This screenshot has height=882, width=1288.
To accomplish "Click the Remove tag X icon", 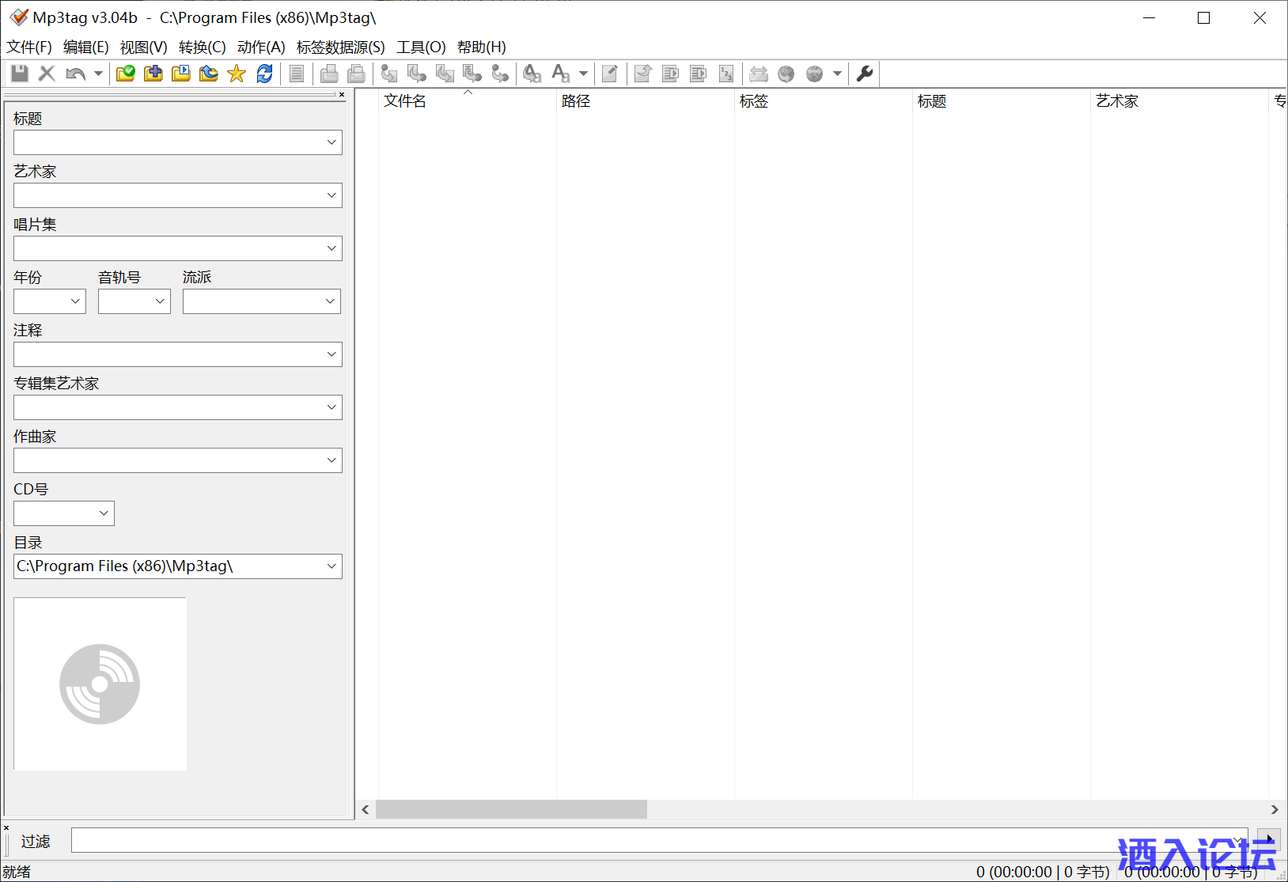I will point(47,74).
